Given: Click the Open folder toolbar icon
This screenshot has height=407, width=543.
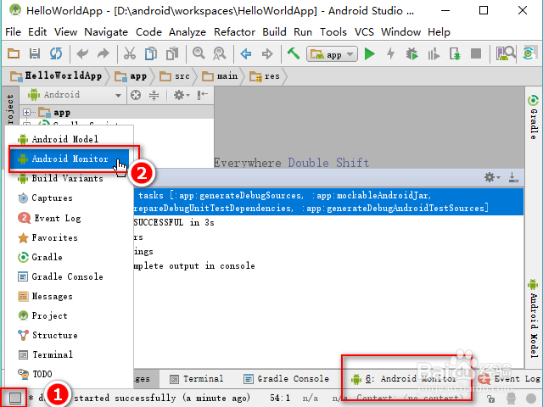Looking at the screenshot, I should [x=14, y=53].
